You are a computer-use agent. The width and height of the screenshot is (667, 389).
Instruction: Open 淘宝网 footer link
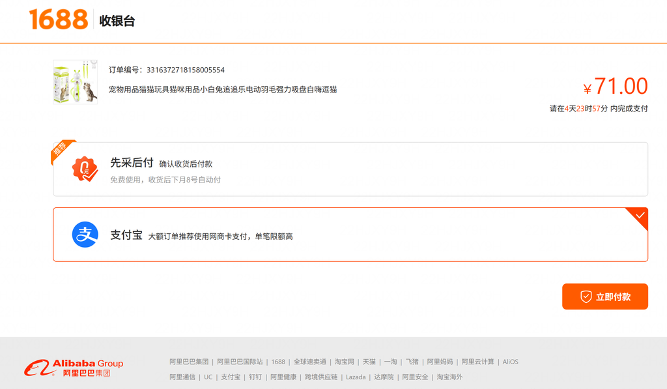click(x=344, y=362)
